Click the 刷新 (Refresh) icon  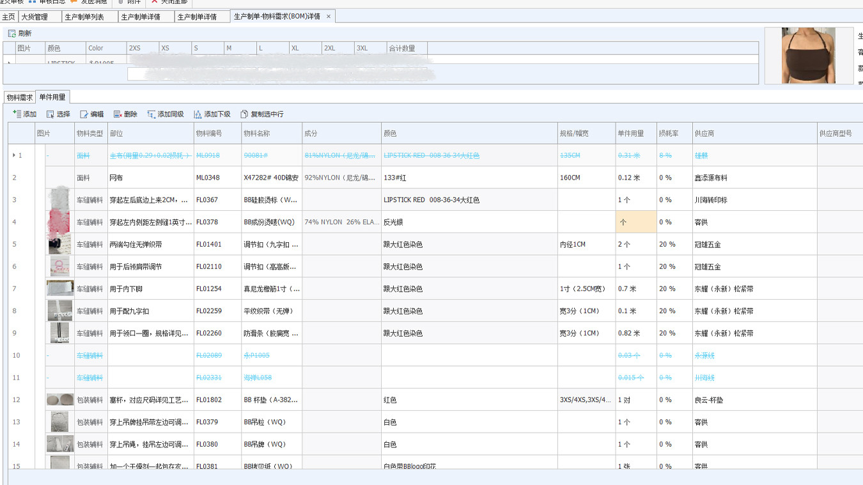[13, 33]
